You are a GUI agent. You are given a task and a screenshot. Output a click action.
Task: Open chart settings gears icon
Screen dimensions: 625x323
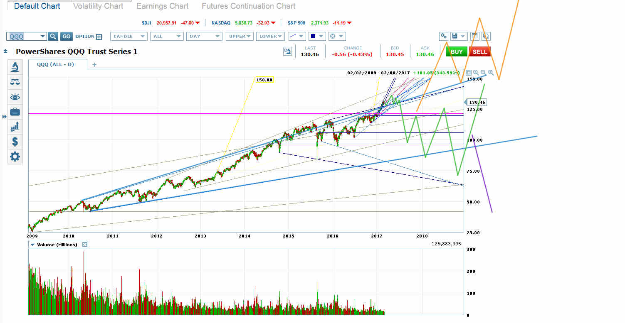[444, 36]
